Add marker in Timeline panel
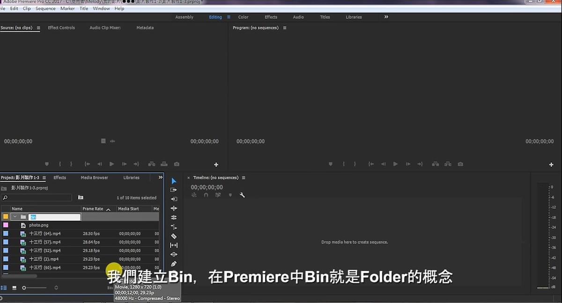The height and width of the screenshot is (303, 562). pyautogui.click(x=230, y=195)
